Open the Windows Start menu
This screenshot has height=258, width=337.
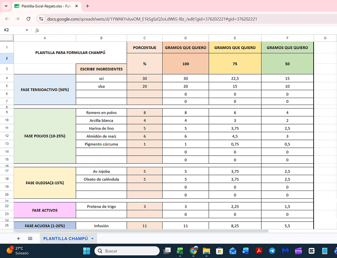click(x=87, y=251)
